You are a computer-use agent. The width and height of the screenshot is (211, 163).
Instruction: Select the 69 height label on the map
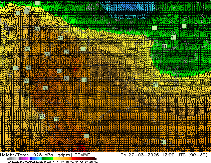pos(37,29)
